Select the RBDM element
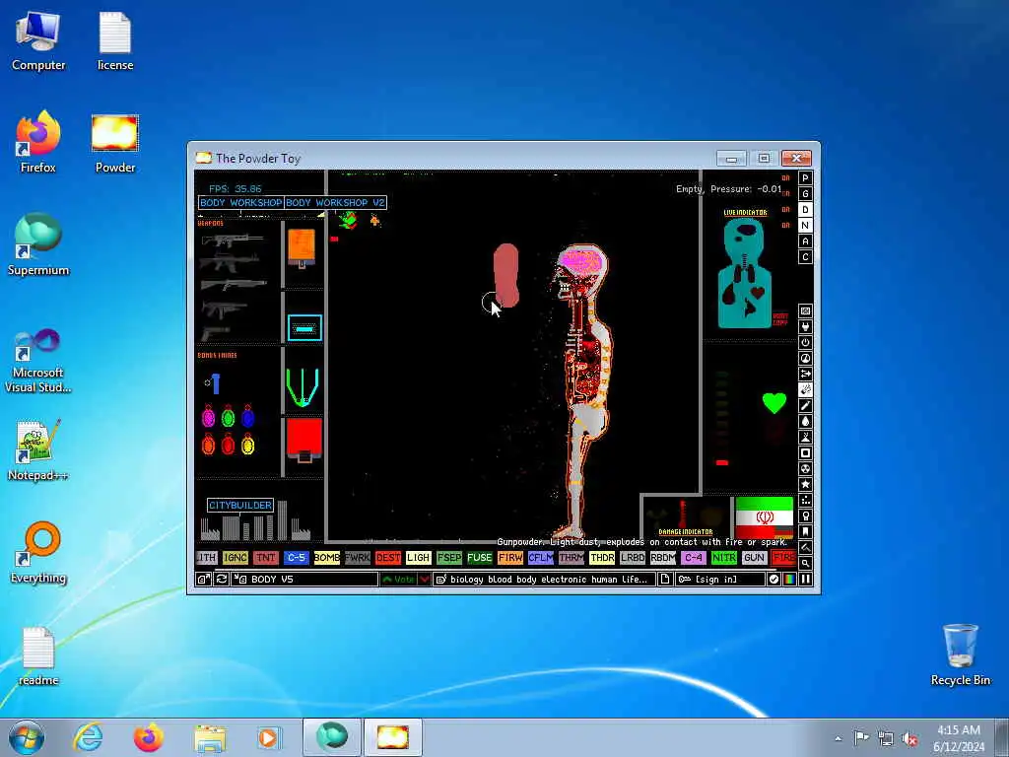This screenshot has width=1009, height=757. [663, 558]
